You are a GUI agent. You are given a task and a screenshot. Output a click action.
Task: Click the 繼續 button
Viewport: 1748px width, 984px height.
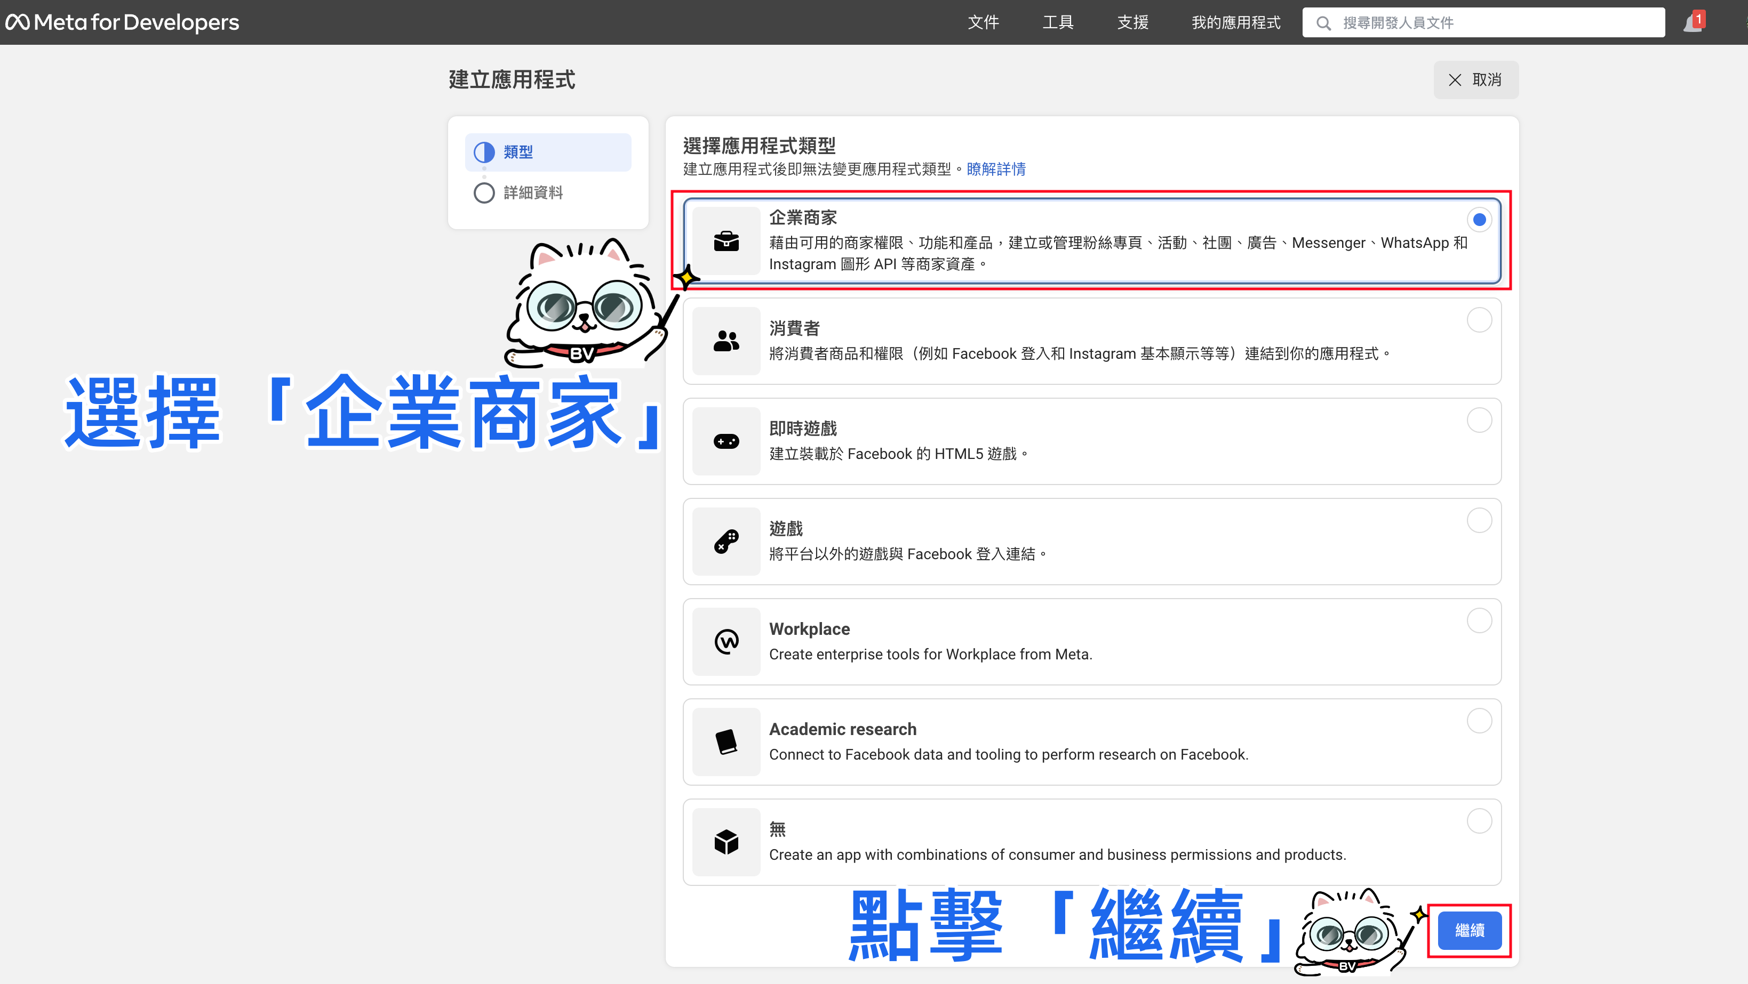coord(1469,930)
